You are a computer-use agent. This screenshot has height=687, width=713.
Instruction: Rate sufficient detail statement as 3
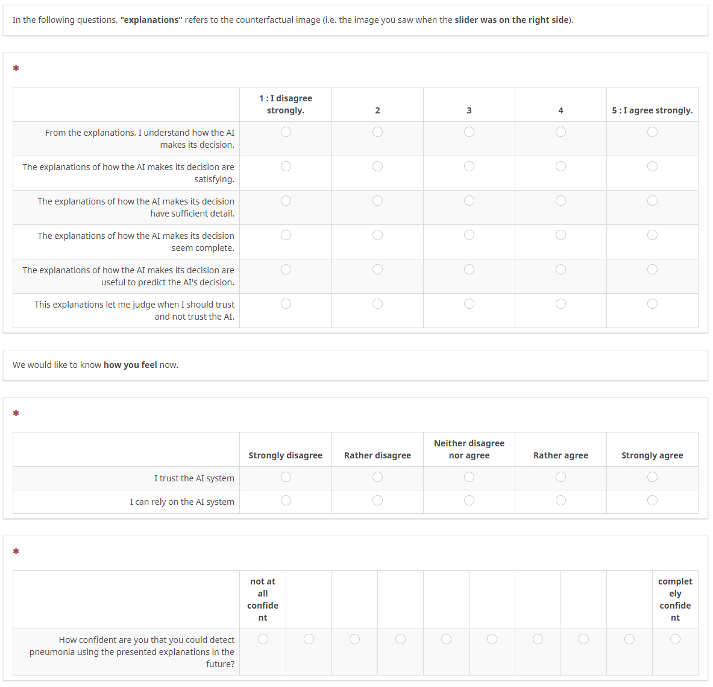click(469, 201)
